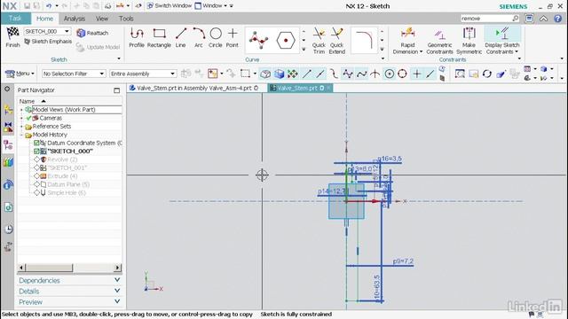Expand Model Views (Work Part) node

pos(21,110)
